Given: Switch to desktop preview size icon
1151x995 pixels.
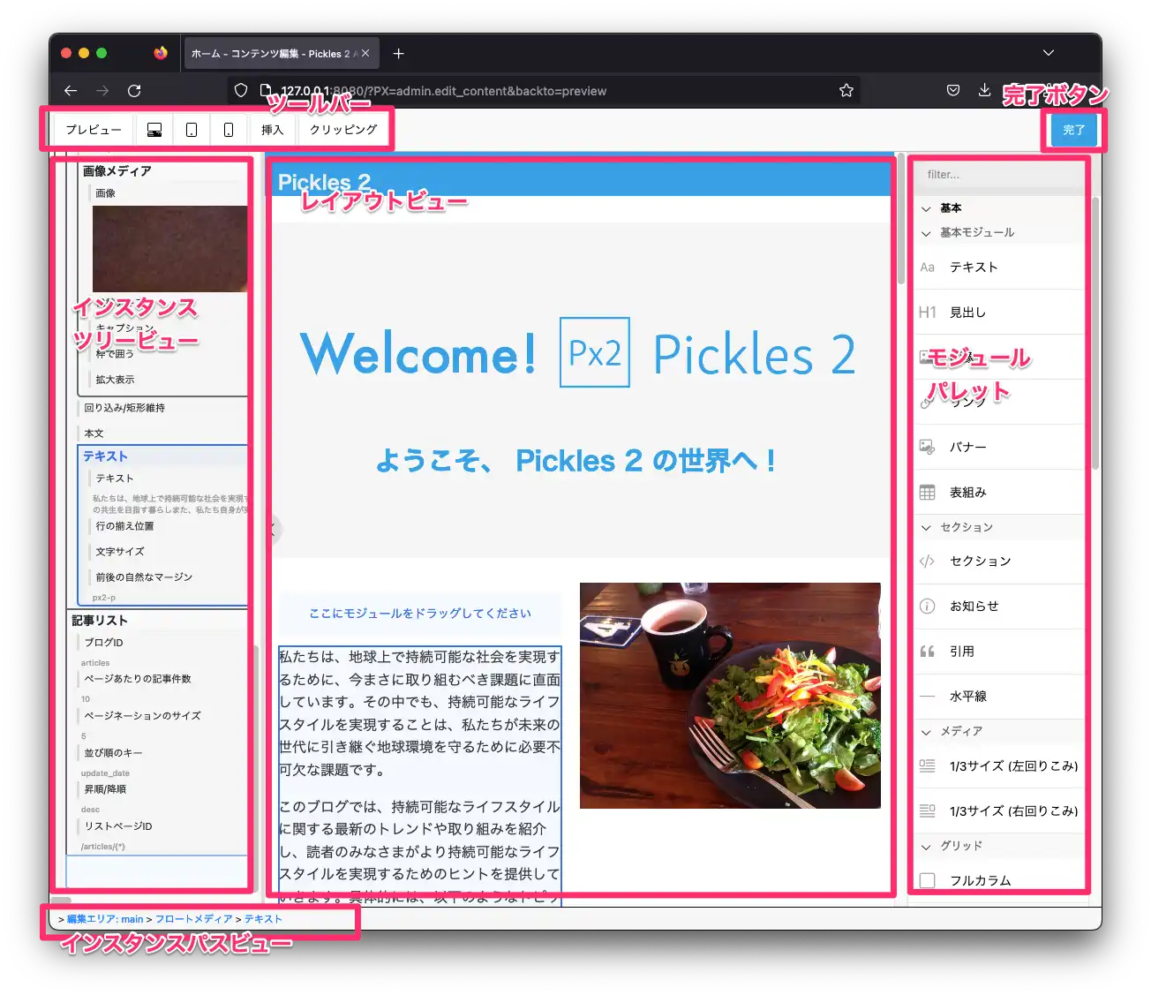Looking at the screenshot, I should [154, 130].
